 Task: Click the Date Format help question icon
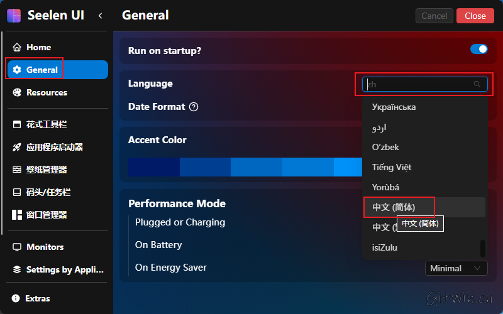194,107
